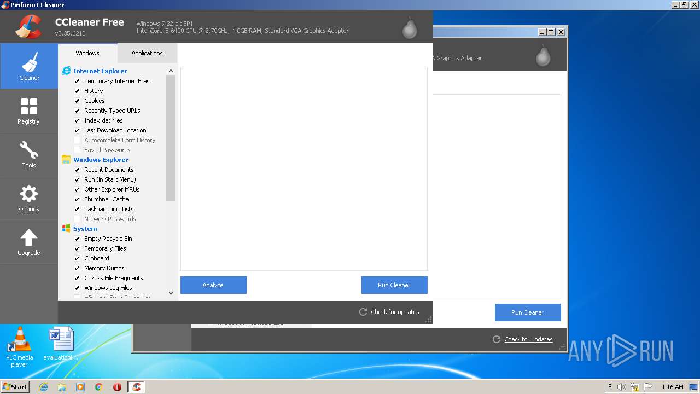Viewport: 700px width, 394px height.
Task: Click Check for updates in background window
Action: (x=528, y=339)
